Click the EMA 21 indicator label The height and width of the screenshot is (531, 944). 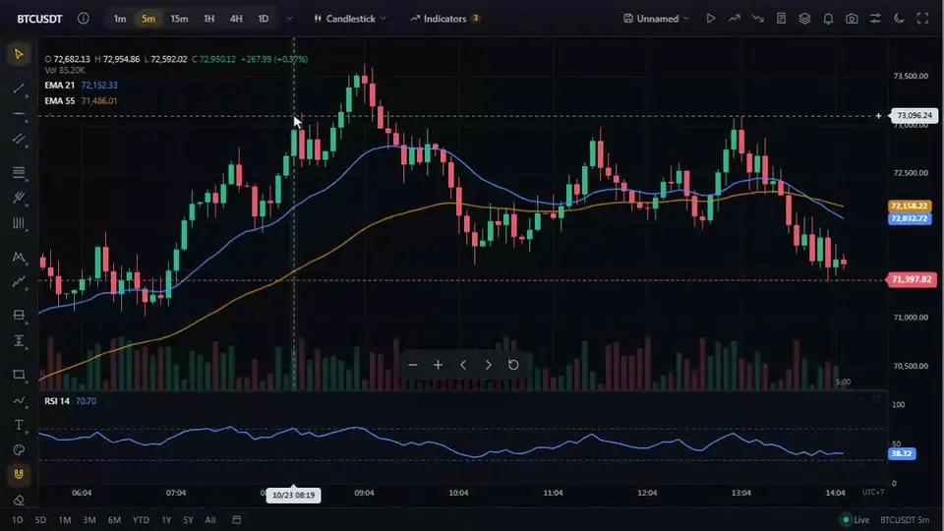[60, 86]
